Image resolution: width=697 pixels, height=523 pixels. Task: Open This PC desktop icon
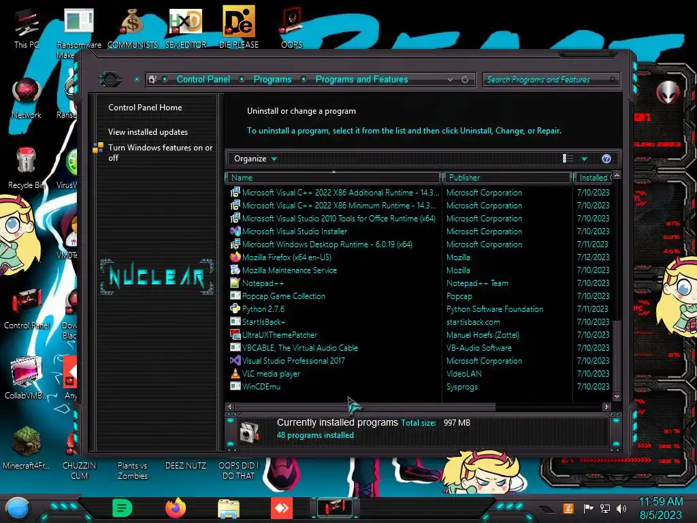(26, 29)
